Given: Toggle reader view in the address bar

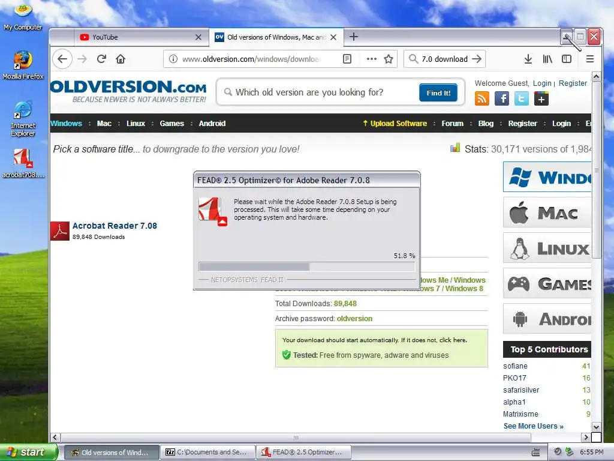Looking at the screenshot, I should point(347,59).
